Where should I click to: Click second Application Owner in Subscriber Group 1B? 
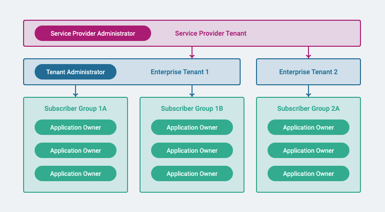tap(192, 150)
